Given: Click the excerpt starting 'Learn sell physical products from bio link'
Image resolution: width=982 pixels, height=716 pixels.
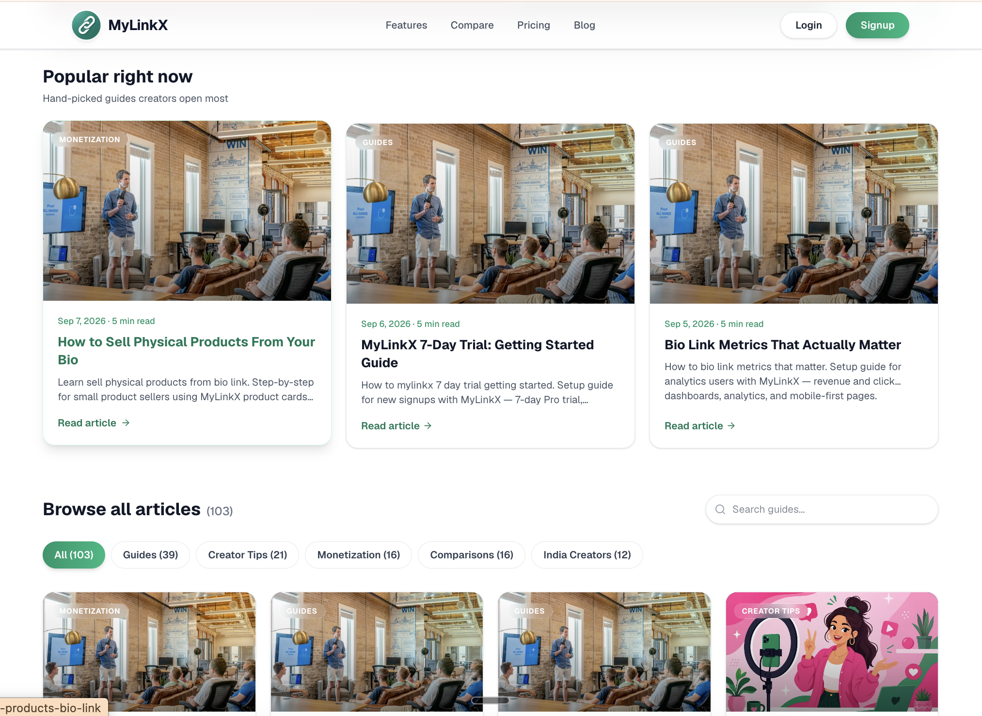Looking at the screenshot, I should [186, 390].
